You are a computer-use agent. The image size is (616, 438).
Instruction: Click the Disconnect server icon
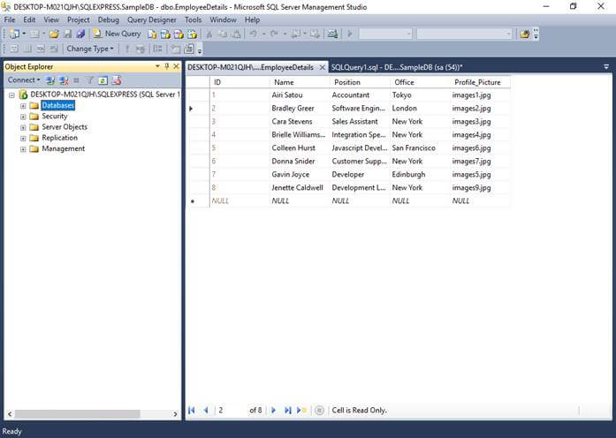pos(64,80)
